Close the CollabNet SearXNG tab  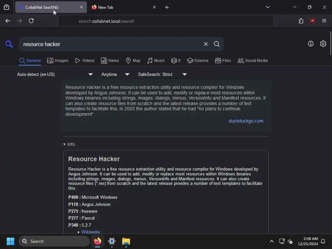(x=81, y=7)
